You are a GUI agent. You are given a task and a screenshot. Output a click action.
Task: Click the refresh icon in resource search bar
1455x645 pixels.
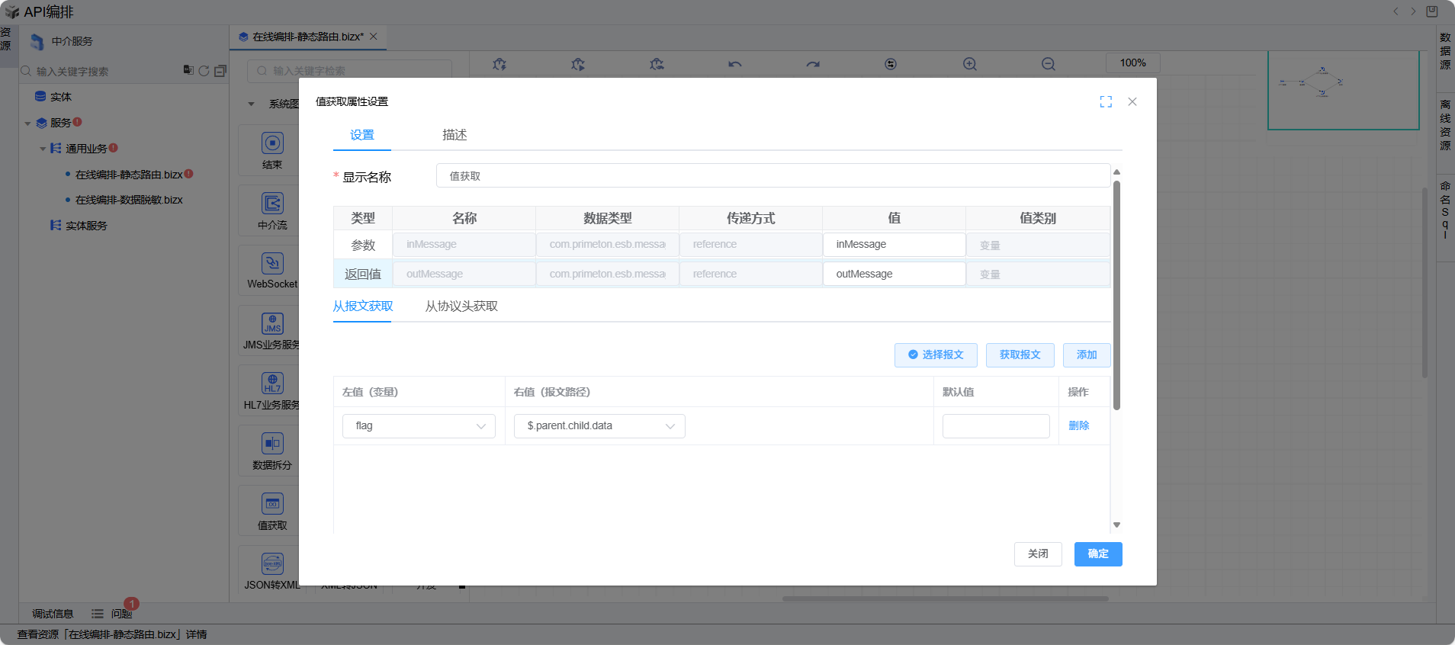point(204,71)
